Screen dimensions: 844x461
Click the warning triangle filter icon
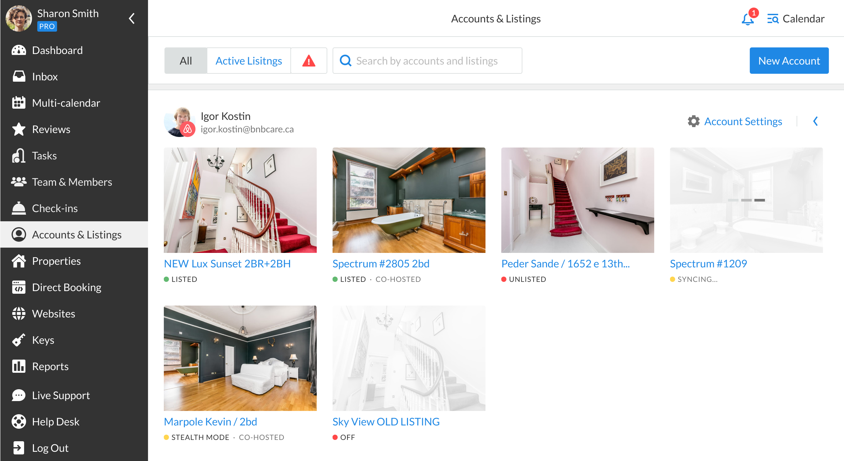308,61
